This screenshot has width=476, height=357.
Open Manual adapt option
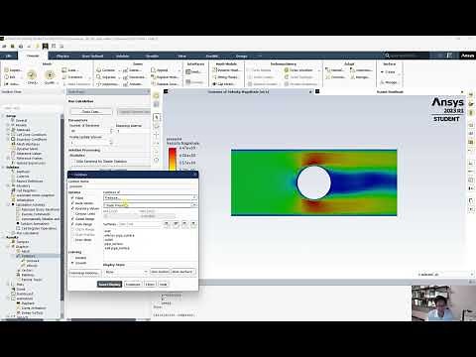pos(334,70)
